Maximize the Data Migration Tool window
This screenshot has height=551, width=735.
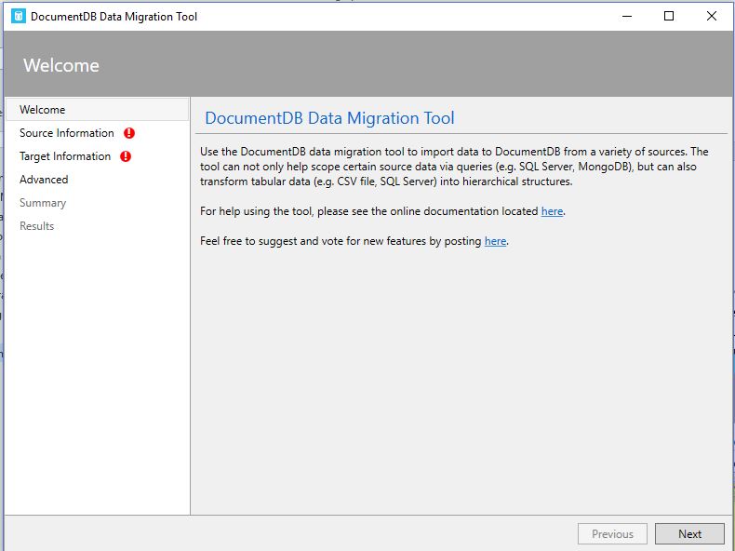coord(669,16)
